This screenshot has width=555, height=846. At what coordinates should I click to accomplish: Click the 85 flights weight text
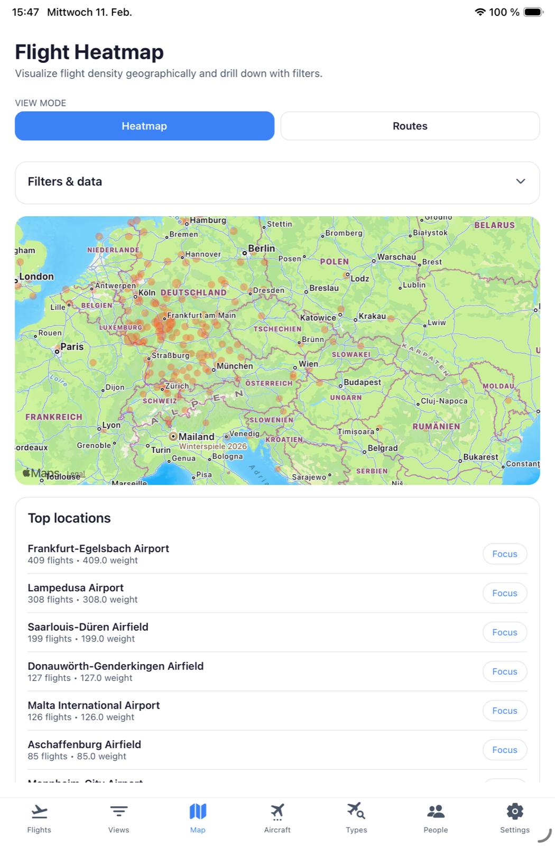pyautogui.click(x=77, y=756)
